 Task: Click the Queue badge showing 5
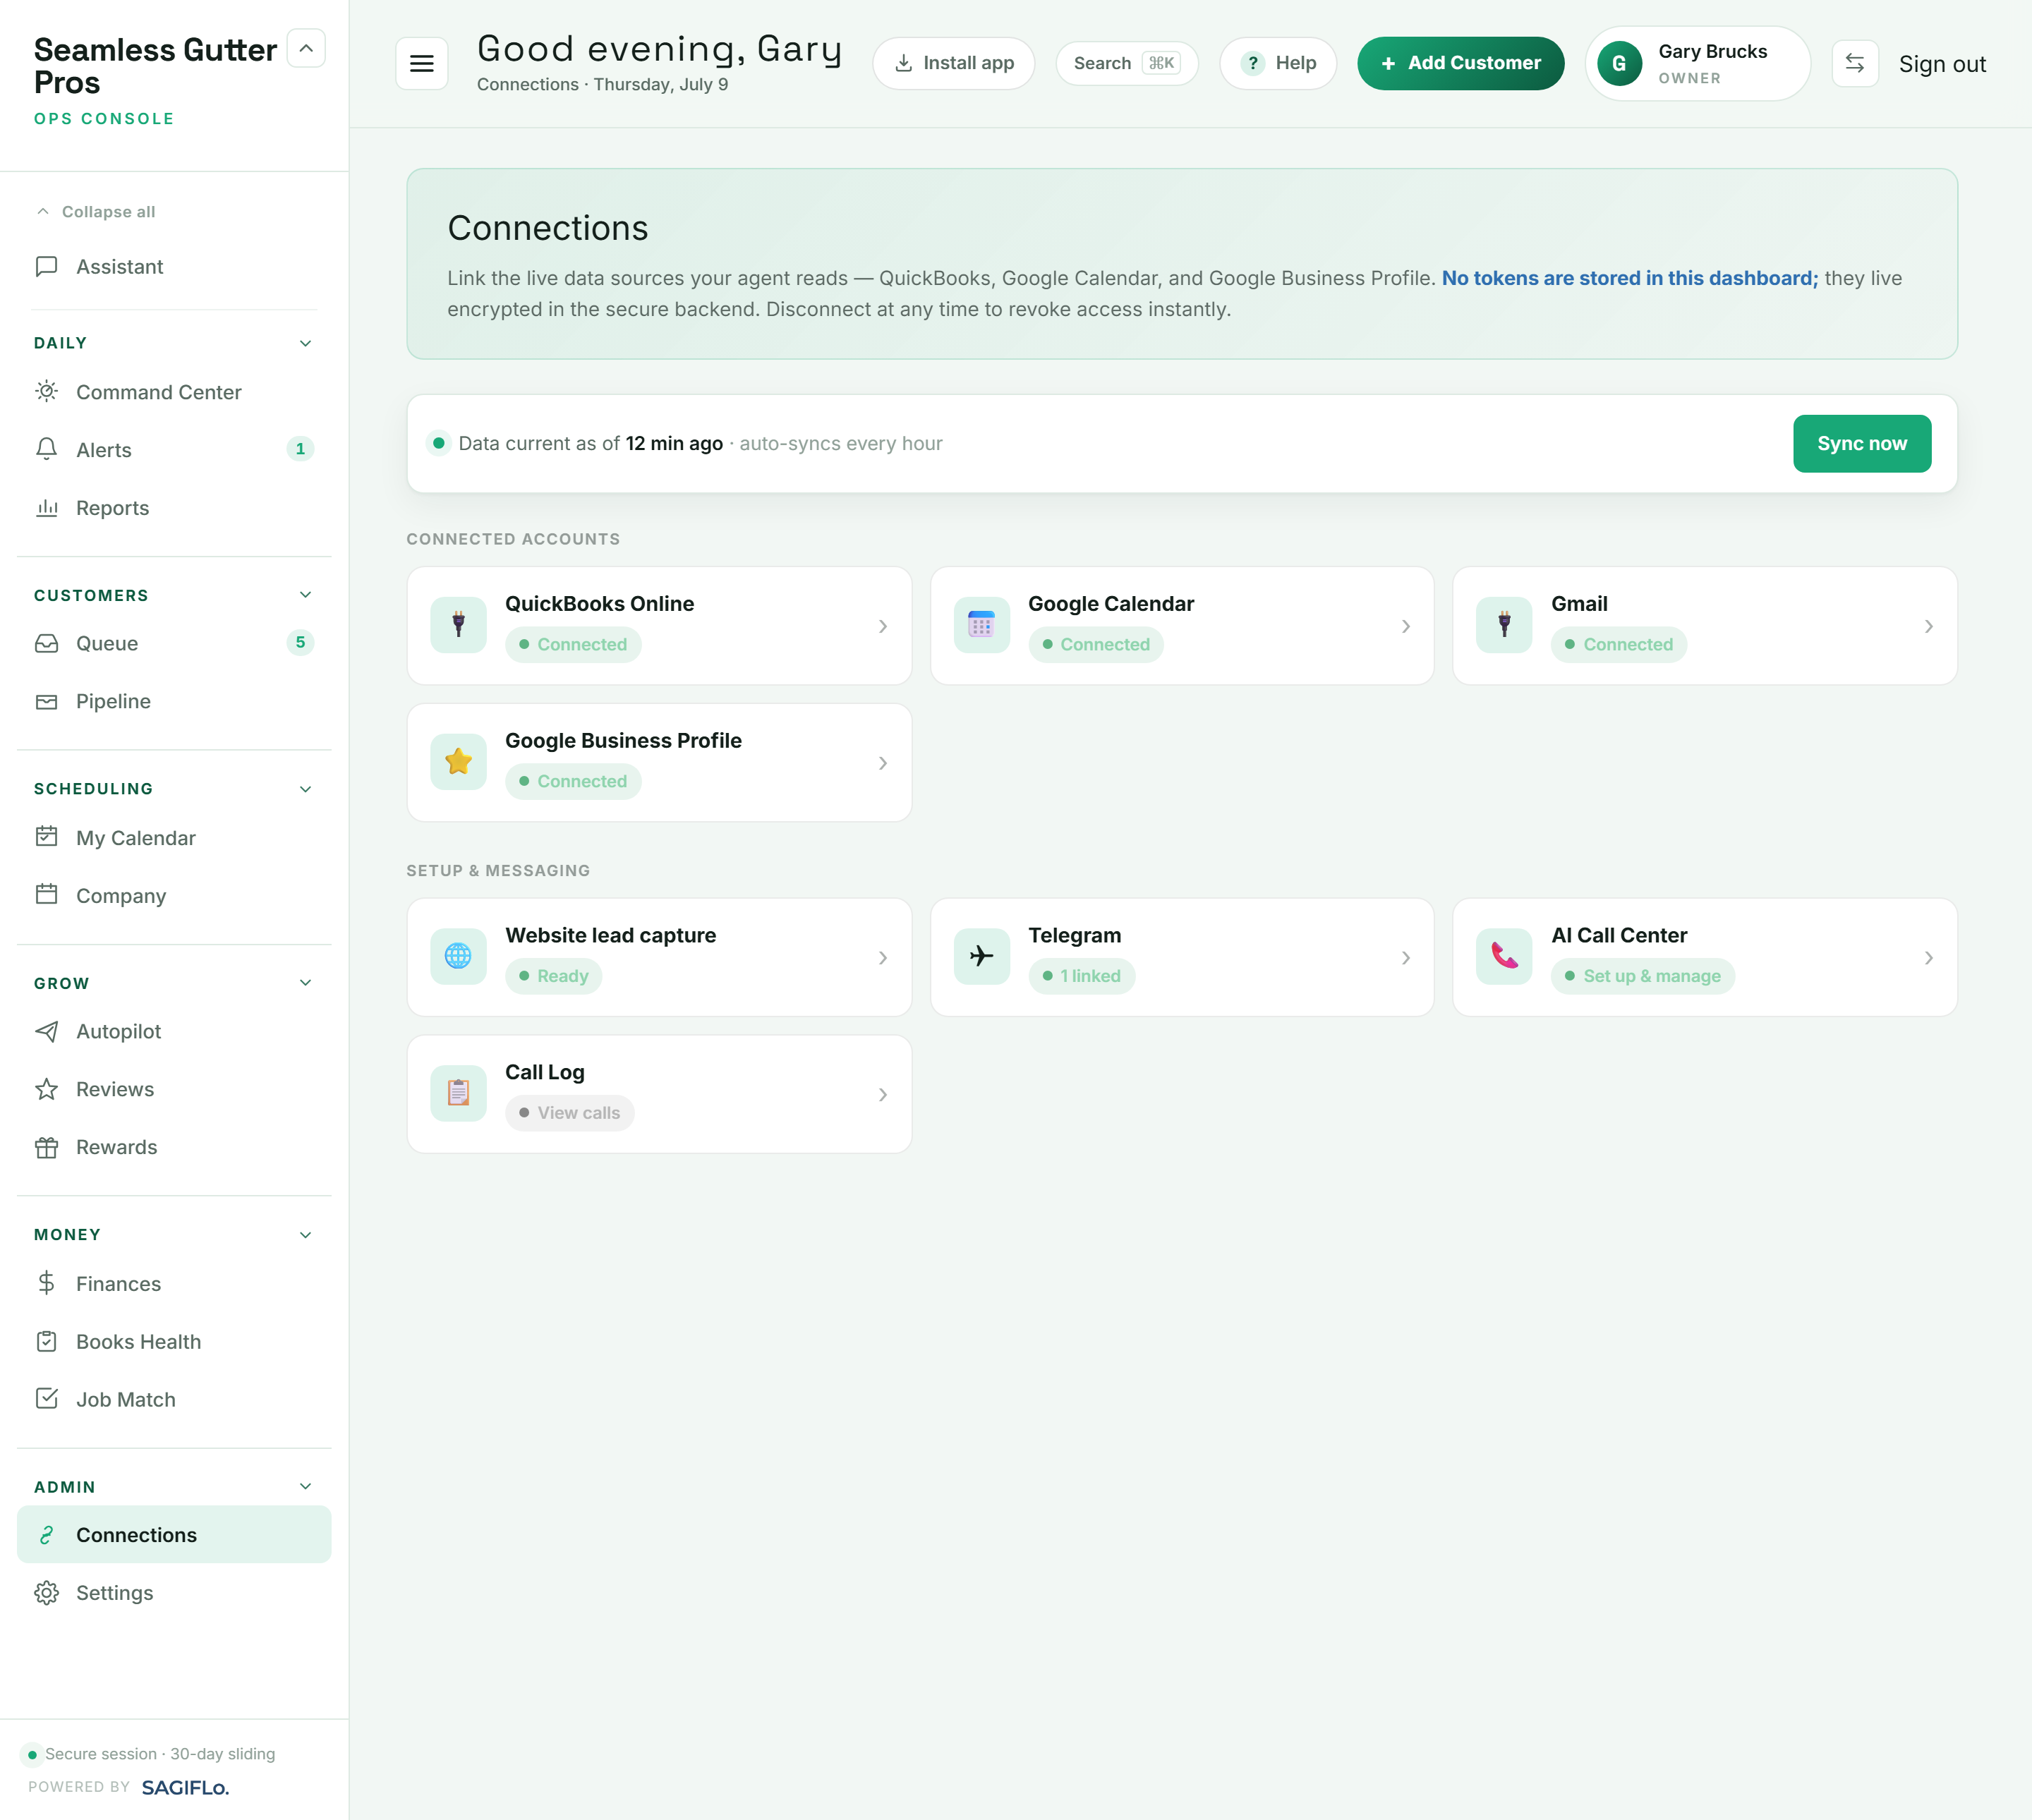(300, 642)
